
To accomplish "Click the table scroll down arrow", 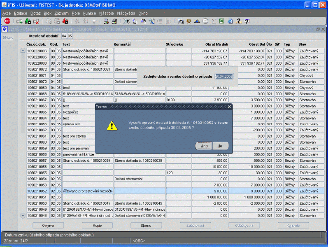I will tap(23, 216).
